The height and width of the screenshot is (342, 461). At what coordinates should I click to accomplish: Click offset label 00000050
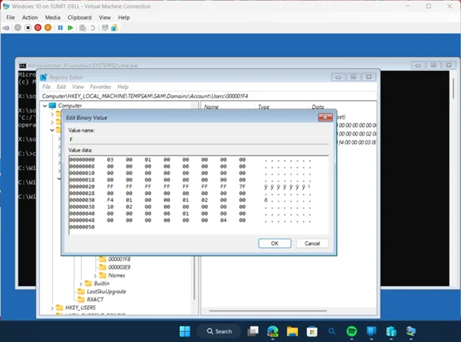click(x=82, y=227)
